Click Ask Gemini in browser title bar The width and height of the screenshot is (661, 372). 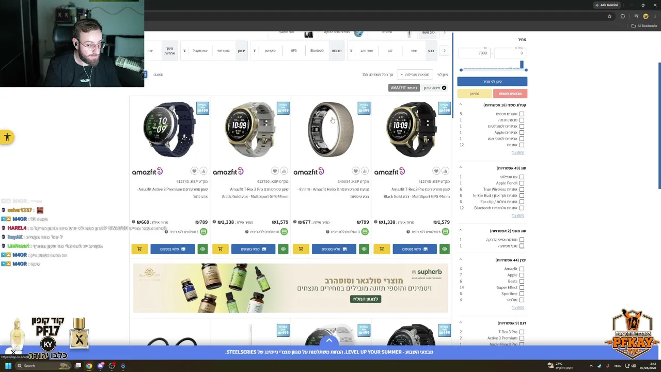click(x=606, y=5)
